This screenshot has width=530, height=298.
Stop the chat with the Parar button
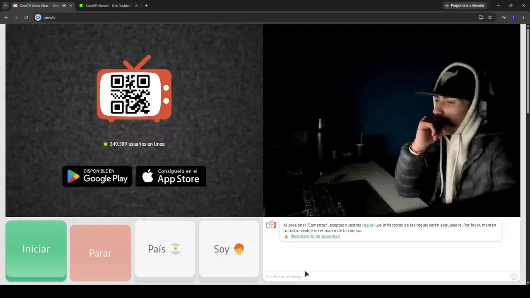(x=100, y=253)
